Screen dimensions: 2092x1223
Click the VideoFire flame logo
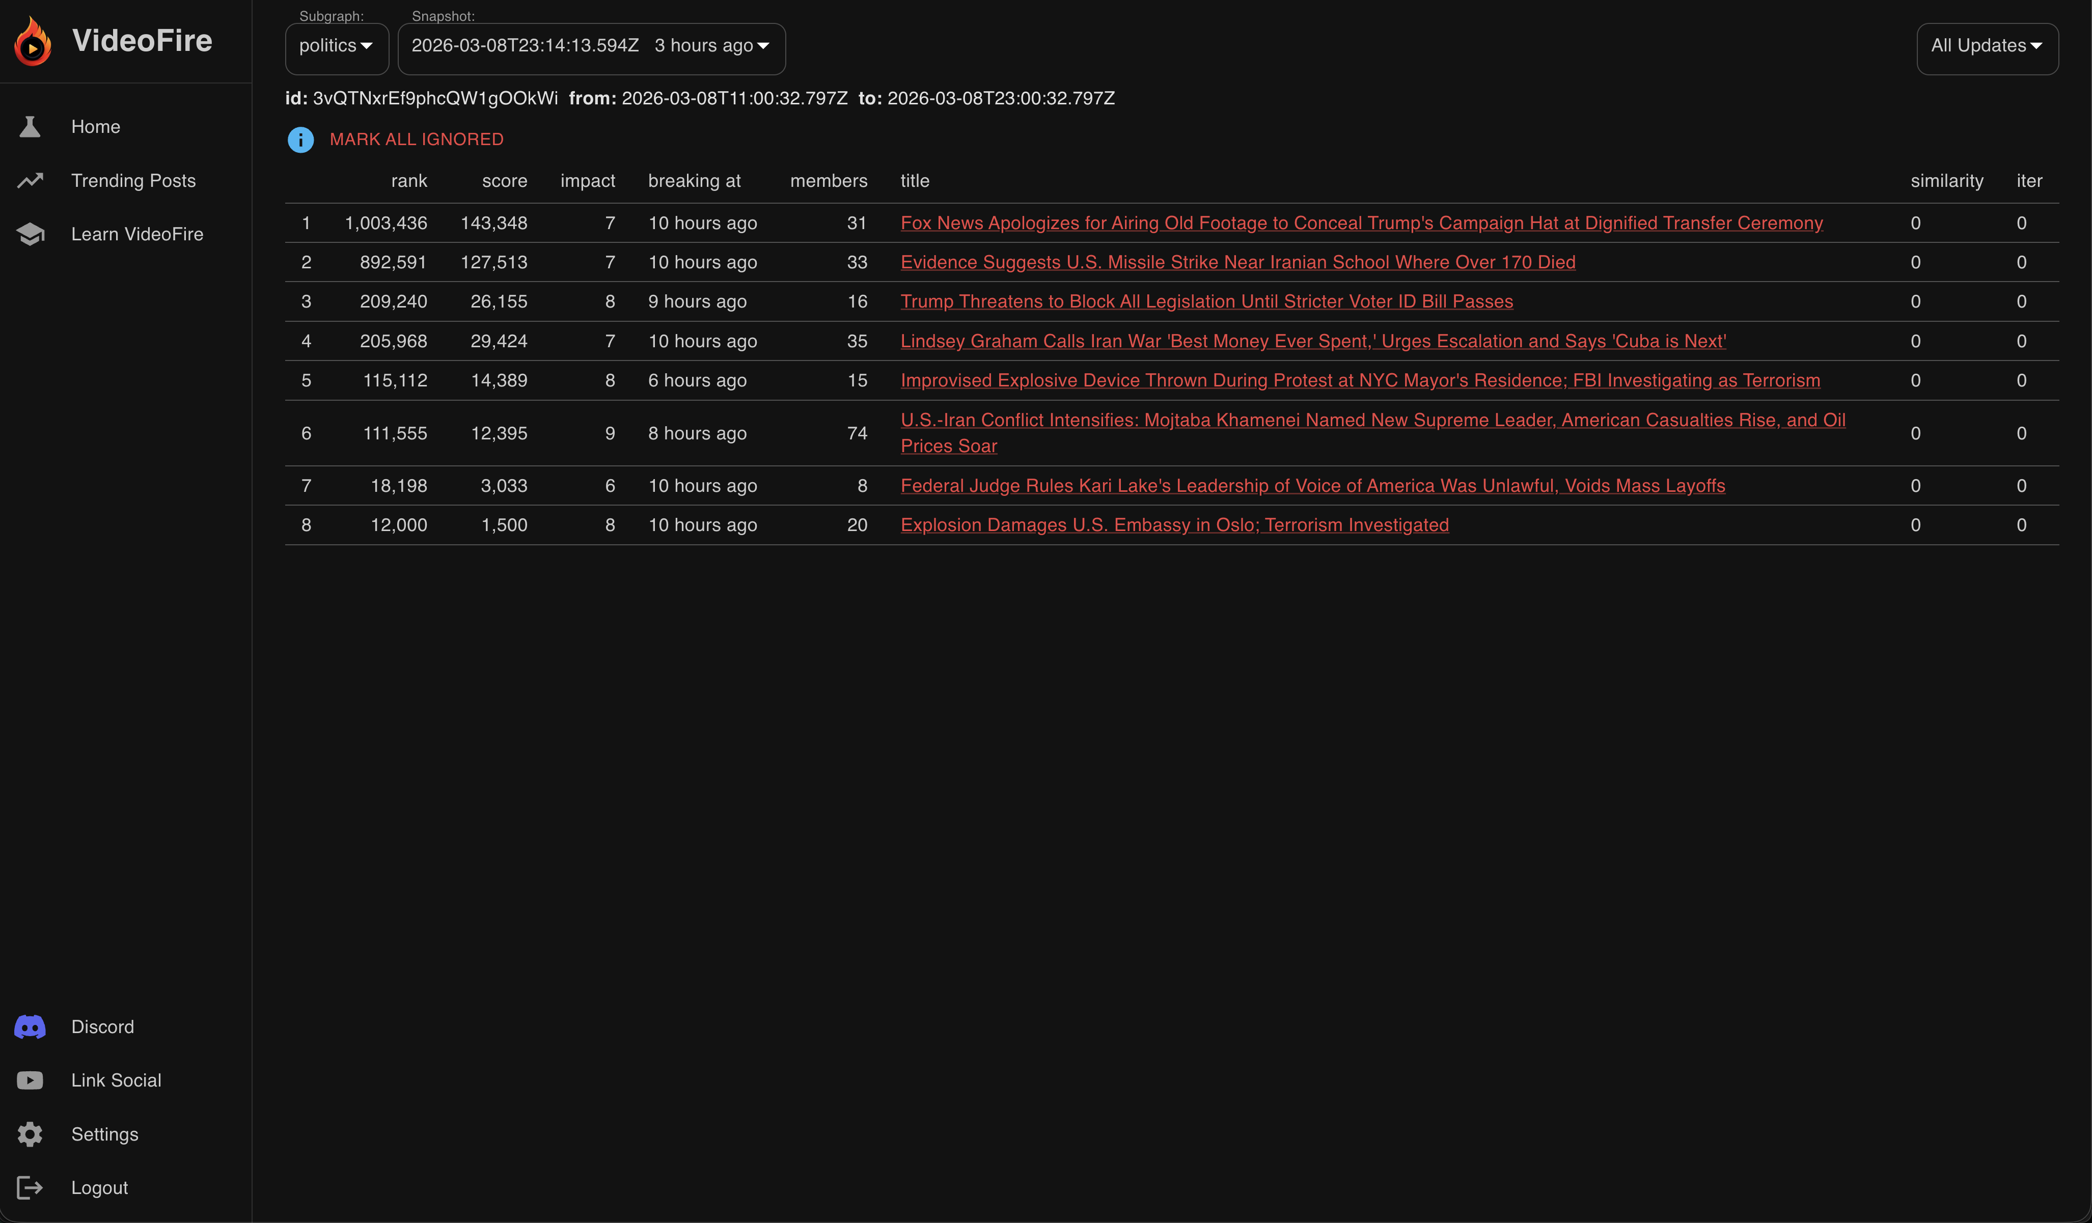point(33,41)
